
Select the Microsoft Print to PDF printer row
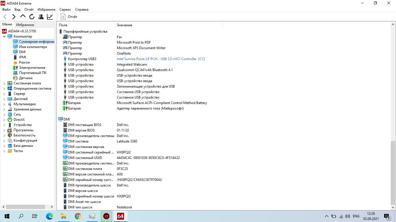pyautogui.click(x=134, y=42)
